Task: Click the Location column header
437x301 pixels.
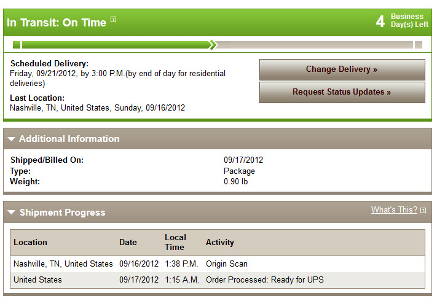Action: pos(30,242)
